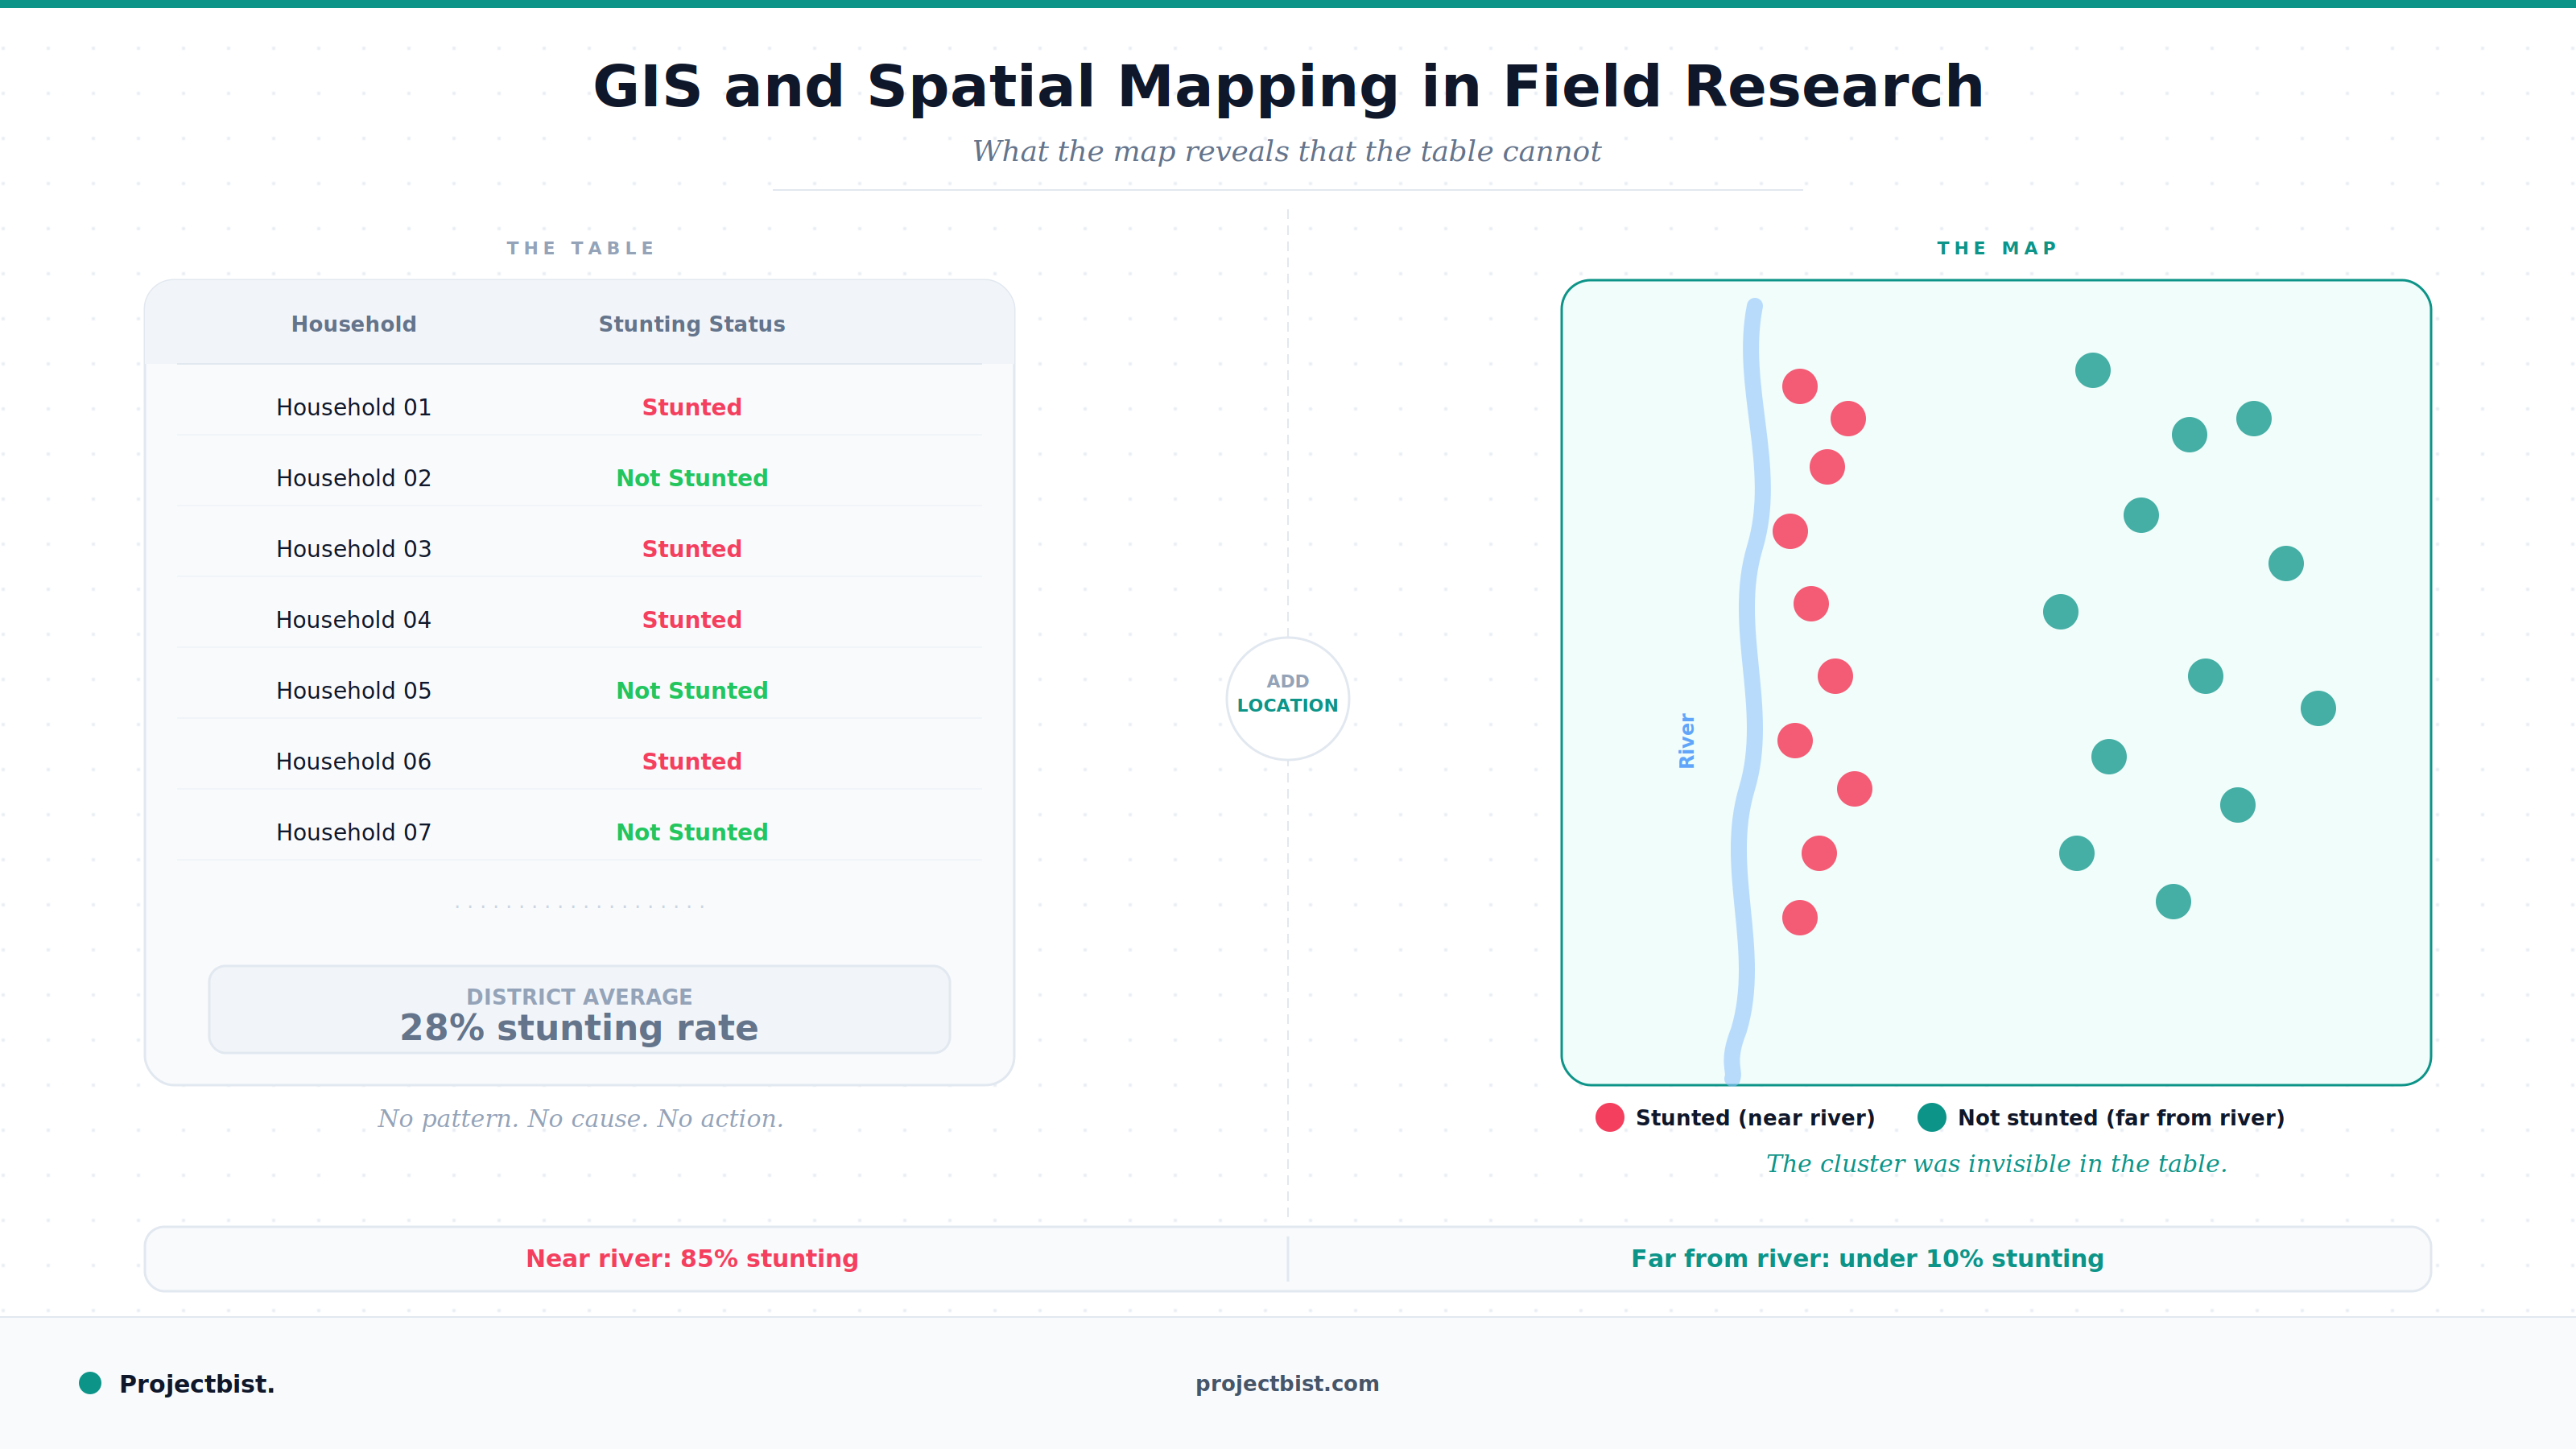Select the Stunting Status column header
The width and height of the screenshot is (2576, 1449).
tap(692, 324)
